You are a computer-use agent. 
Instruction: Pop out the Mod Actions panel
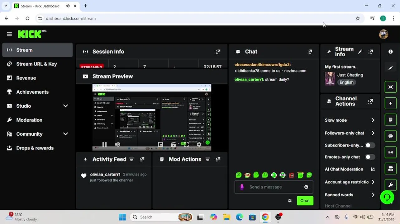click(218, 159)
